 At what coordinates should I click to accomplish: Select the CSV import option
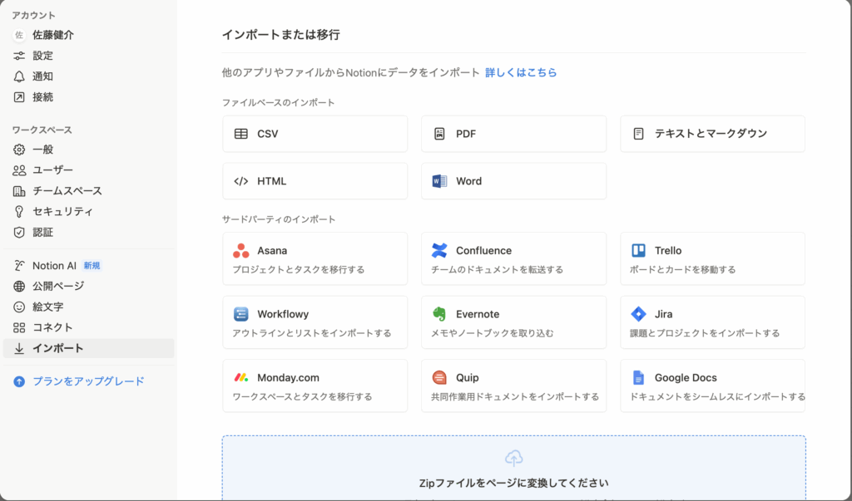click(x=315, y=134)
